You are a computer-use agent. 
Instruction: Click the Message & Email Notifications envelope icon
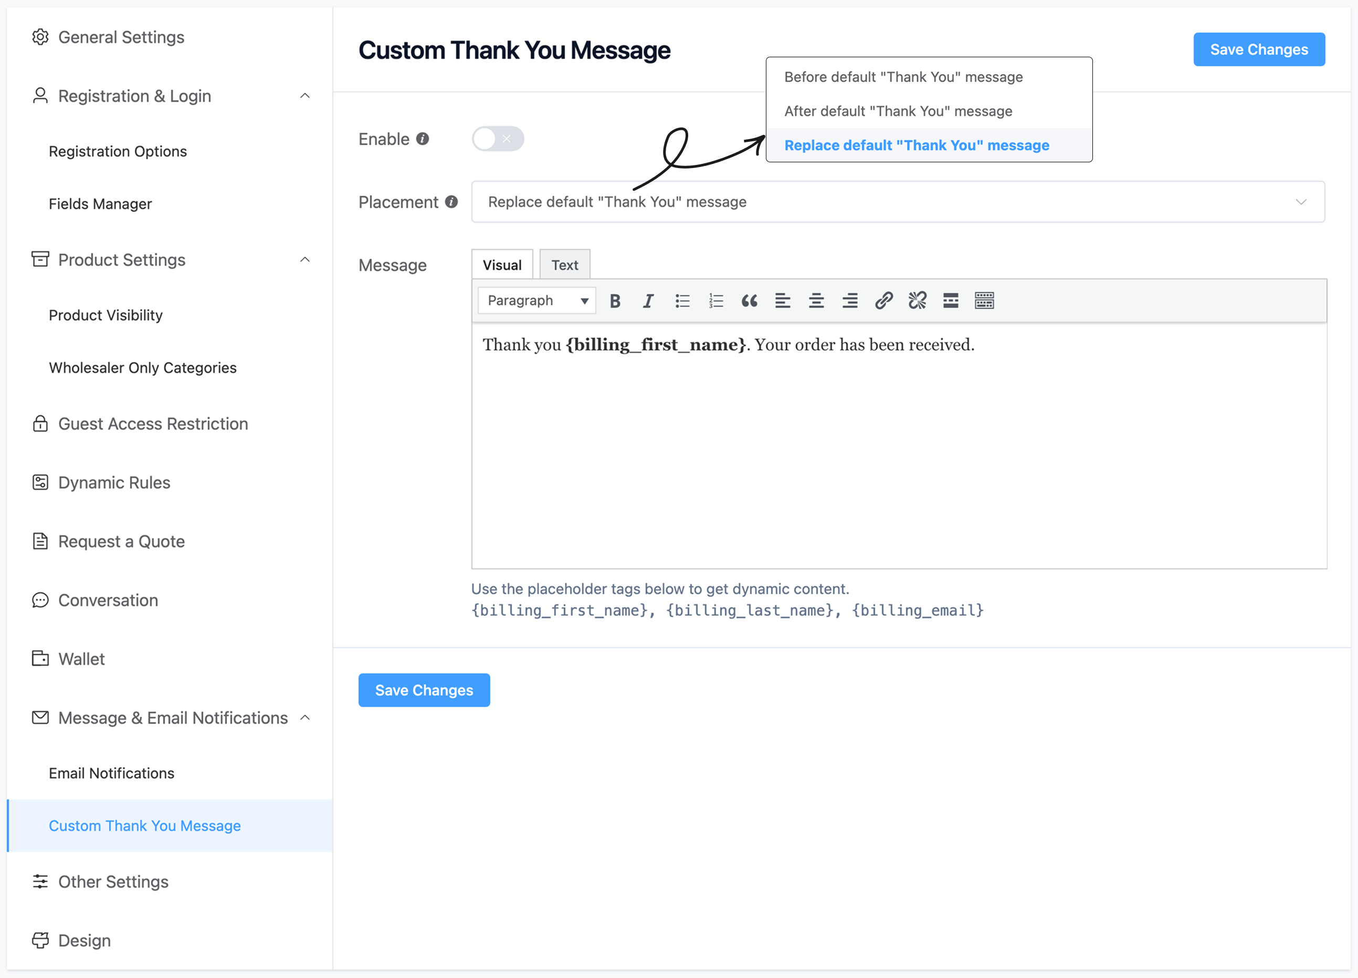[x=40, y=717]
